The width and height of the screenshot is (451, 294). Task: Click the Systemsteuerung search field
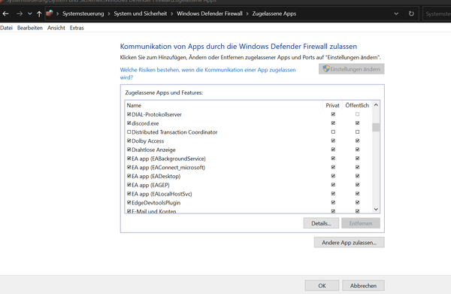(x=437, y=14)
